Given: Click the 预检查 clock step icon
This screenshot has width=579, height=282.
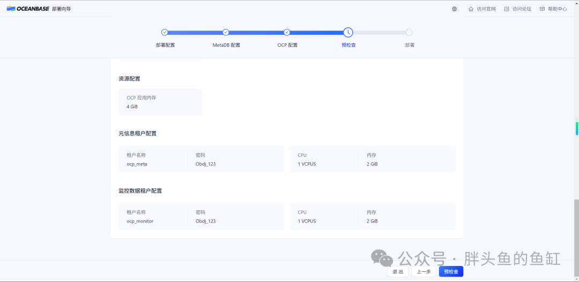Looking at the screenshot, I should (x=348, y=33).
